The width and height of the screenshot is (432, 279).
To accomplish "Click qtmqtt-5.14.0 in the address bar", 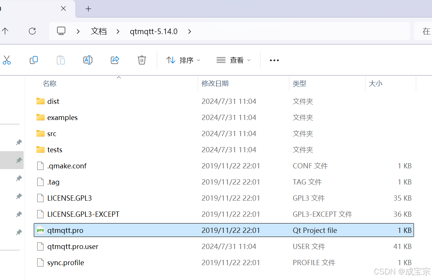I will (x=154, y=31).
